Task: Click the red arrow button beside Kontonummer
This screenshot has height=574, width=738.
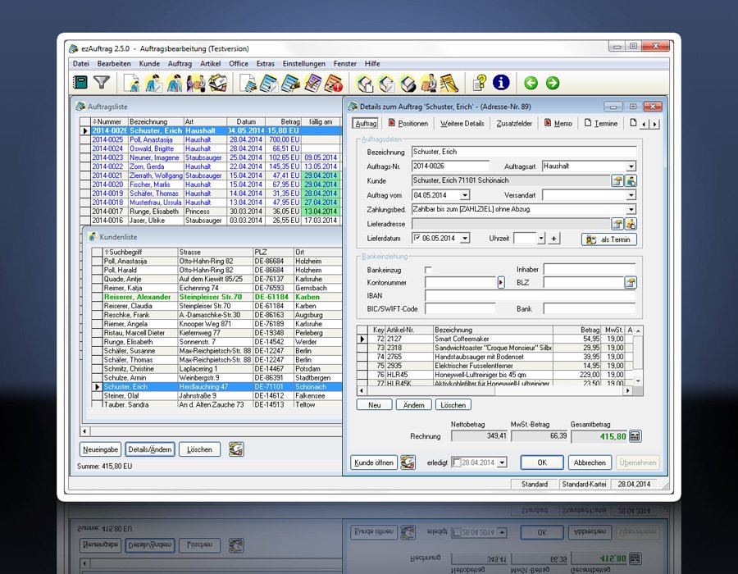Action: click(501, 282)
